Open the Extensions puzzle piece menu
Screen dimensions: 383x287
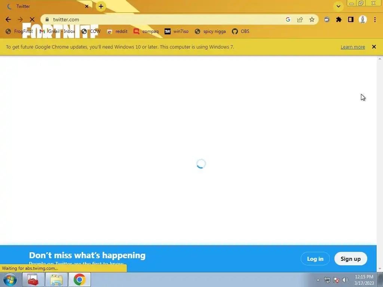coord(339,19)
